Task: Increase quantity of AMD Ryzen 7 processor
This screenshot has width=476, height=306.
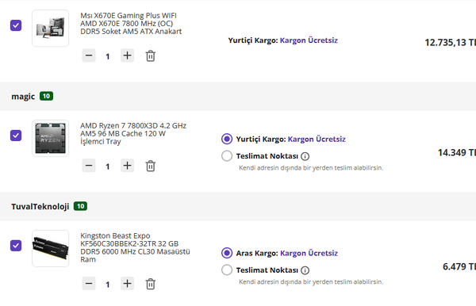Action: (127, 166)
